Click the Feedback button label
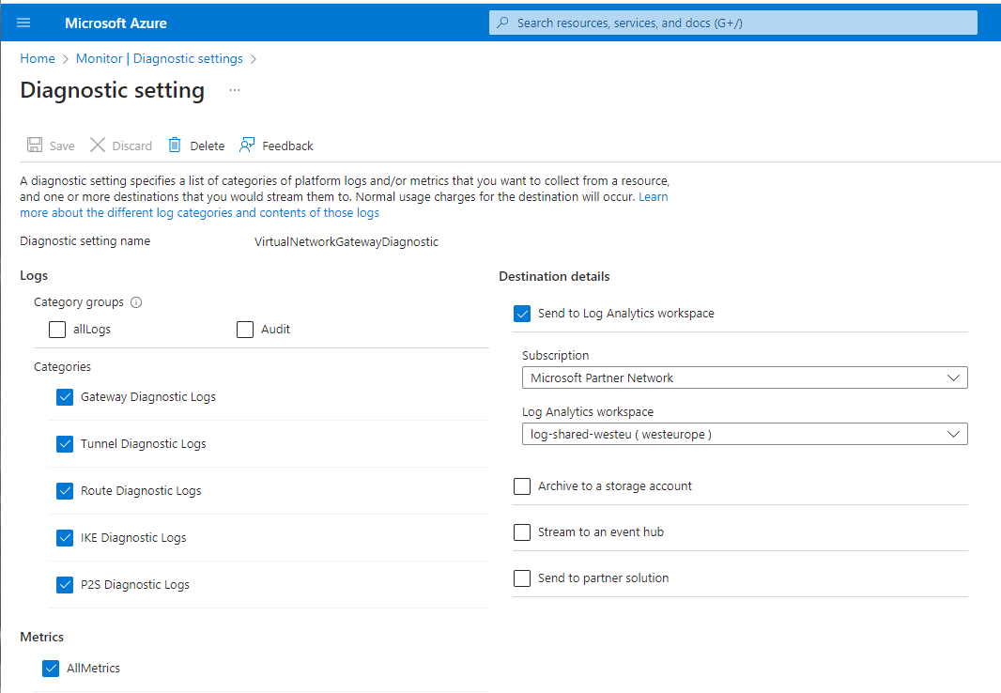 click(x=288, y=146)
